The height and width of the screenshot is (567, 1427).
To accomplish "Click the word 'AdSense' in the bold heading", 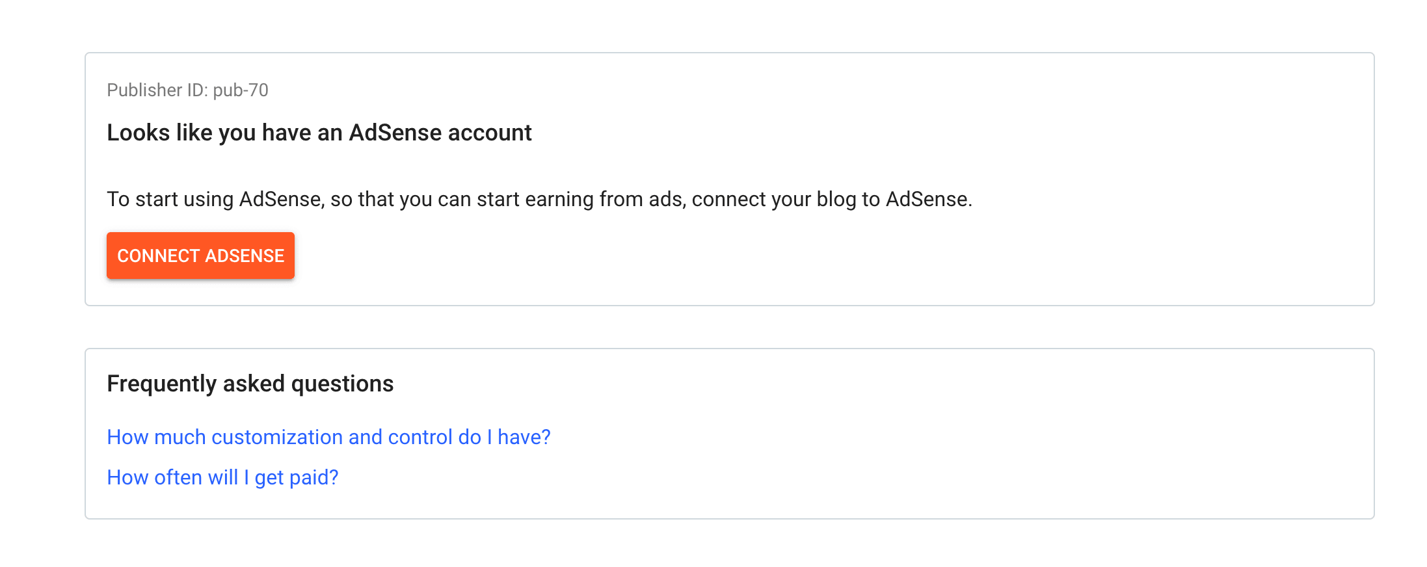I will (395, 133).
